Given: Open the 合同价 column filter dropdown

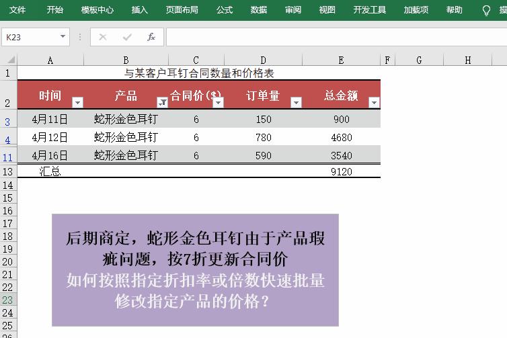Looking at the screenshot, I should (x=219, y=102).
